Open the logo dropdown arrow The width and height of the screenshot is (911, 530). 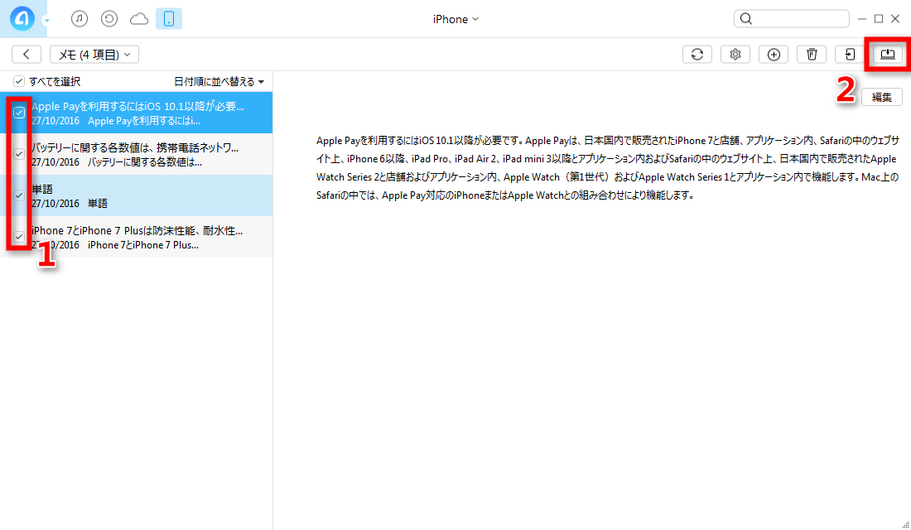[46, 21]
